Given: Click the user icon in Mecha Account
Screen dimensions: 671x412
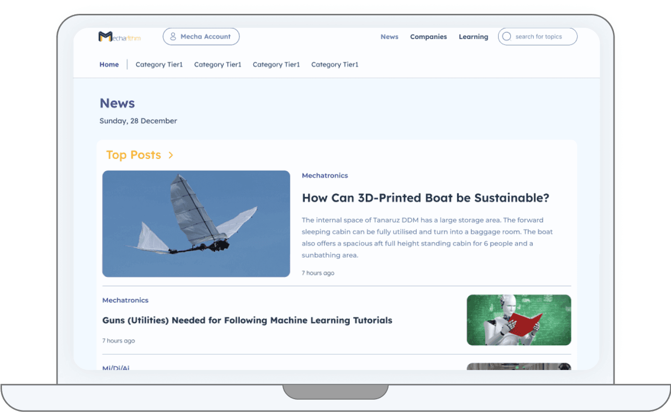Looking at the screenshot, I should coord(173,37).
